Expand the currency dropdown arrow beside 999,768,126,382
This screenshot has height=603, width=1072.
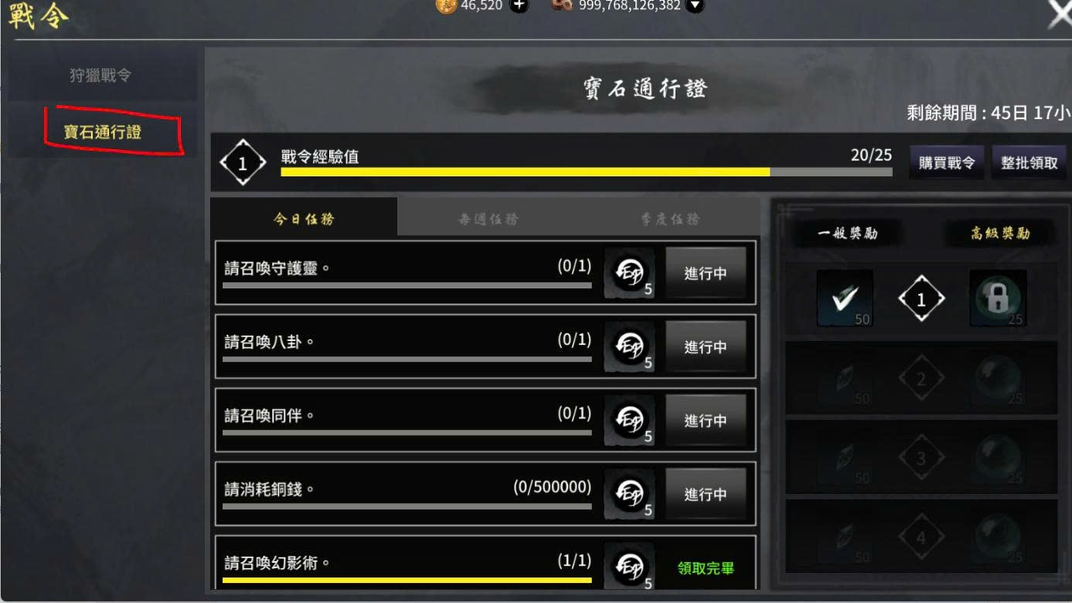[694, 6]
